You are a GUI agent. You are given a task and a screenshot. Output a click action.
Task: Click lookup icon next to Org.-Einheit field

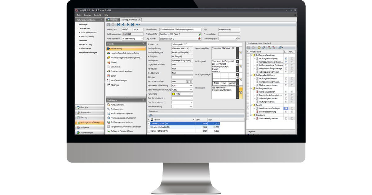pyautogui.click(x=199, y=39)
